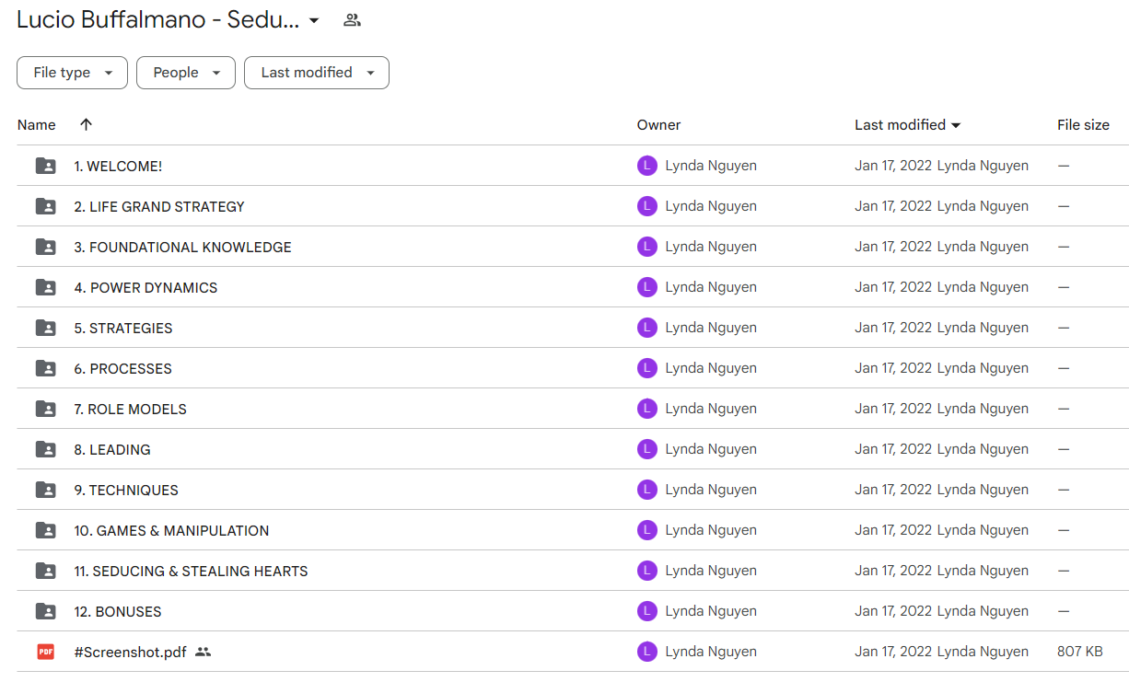The height and width of the screenshot is (682, 1129).
Task: Click owner avatar in the 6. PROCESSES row
Action: click(x=647, y=368)
